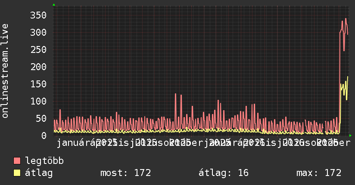The height and width of the screenshot is (185, 355).
Task: Click the átlag legend label beside yellow swatch
Action: click(x=39, y=173)
